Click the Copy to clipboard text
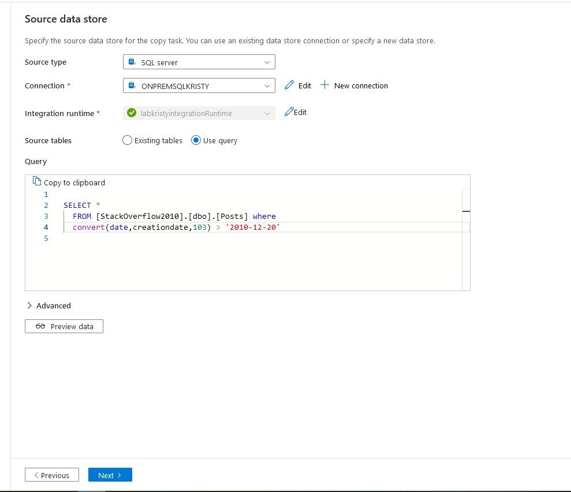Screen dimensions: 571x492 (74, 182)
